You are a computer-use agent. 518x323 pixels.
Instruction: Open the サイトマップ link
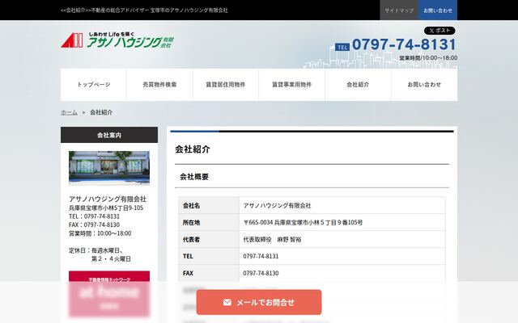(399, 10)
